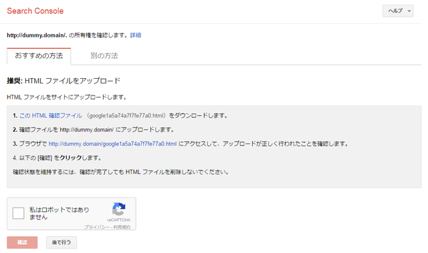
Task: Switch to the おすすめの方法 tab
Action: point(39,56)
